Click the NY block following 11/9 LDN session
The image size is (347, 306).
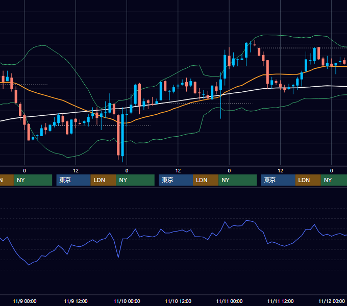135,180
